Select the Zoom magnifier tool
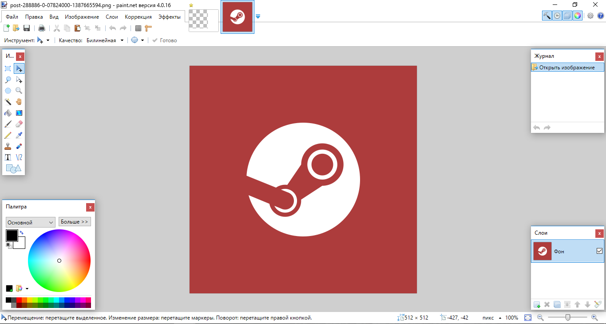 pos(19,91)
